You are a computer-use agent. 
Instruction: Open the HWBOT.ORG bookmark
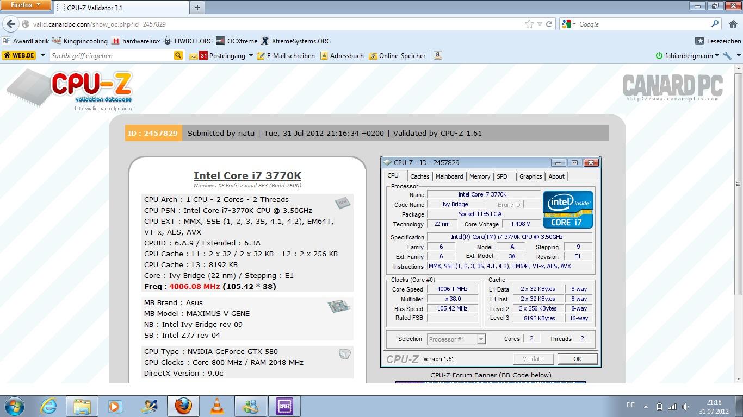(188, 41)
